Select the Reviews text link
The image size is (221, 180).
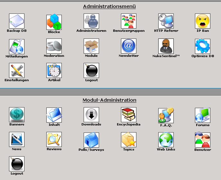coord(54,149)
